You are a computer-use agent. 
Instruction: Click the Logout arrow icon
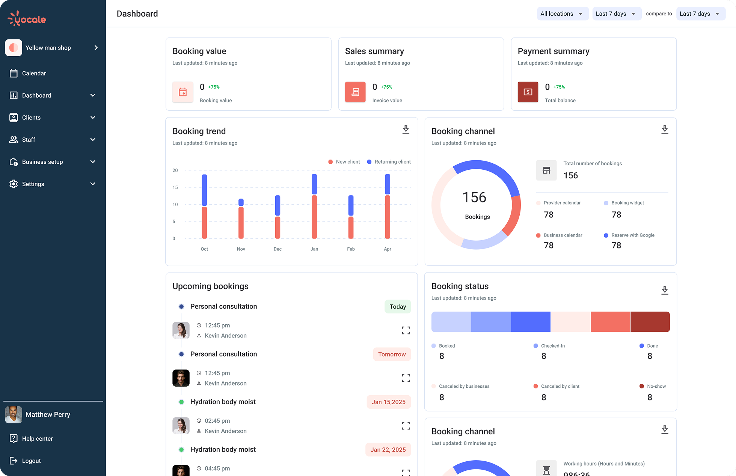click(x=14, y=461)
